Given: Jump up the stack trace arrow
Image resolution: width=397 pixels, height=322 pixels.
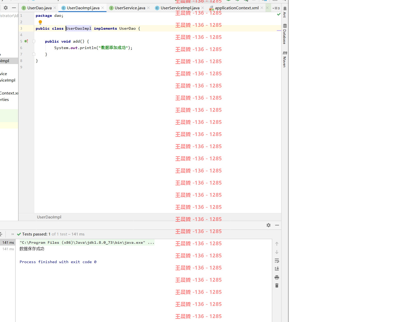Looking at the screenshot, I should [x=277, y=244].
